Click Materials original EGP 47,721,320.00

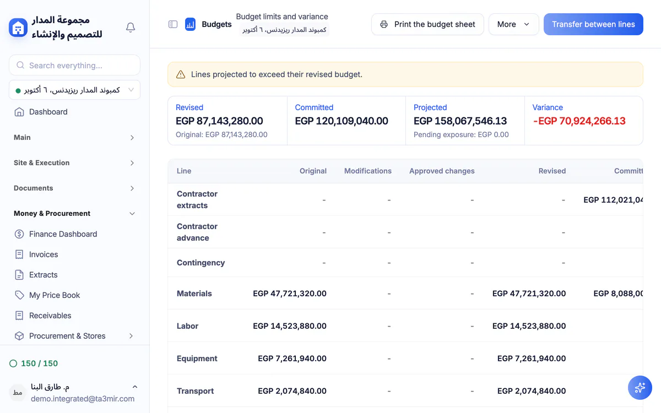tap(290, 294)
